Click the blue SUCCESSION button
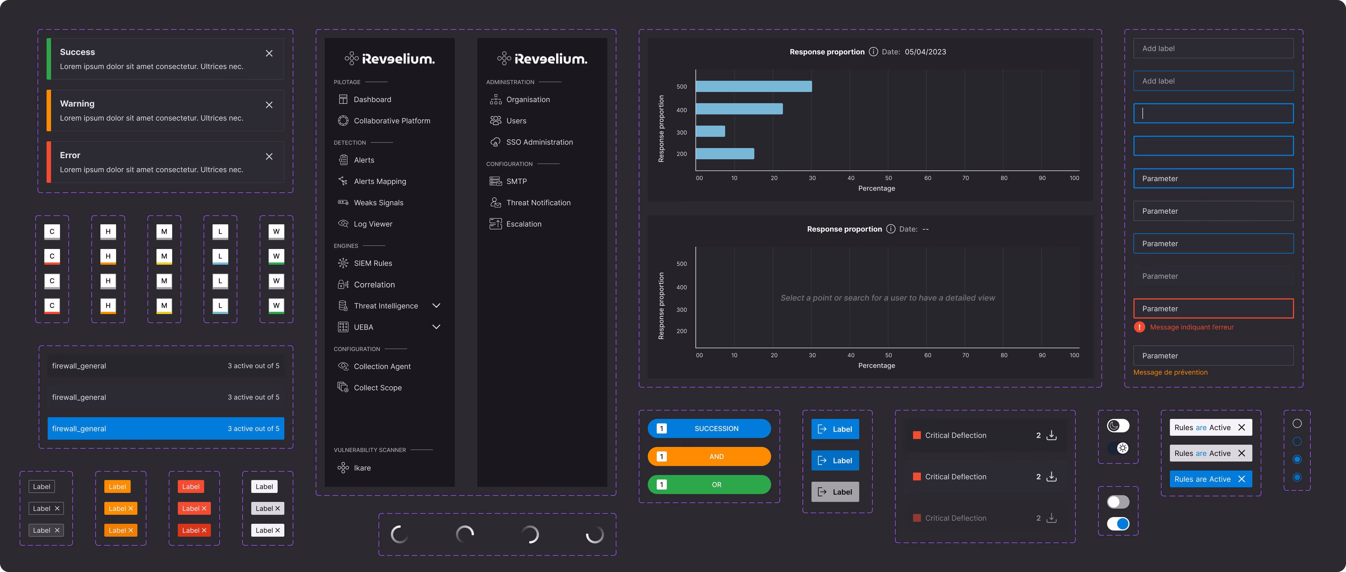This screenshot has width=1346, height=572. pyautogui.click(x=709, y=428)
